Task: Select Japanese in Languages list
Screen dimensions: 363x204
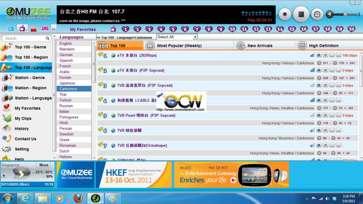Action: click(74, 83)
